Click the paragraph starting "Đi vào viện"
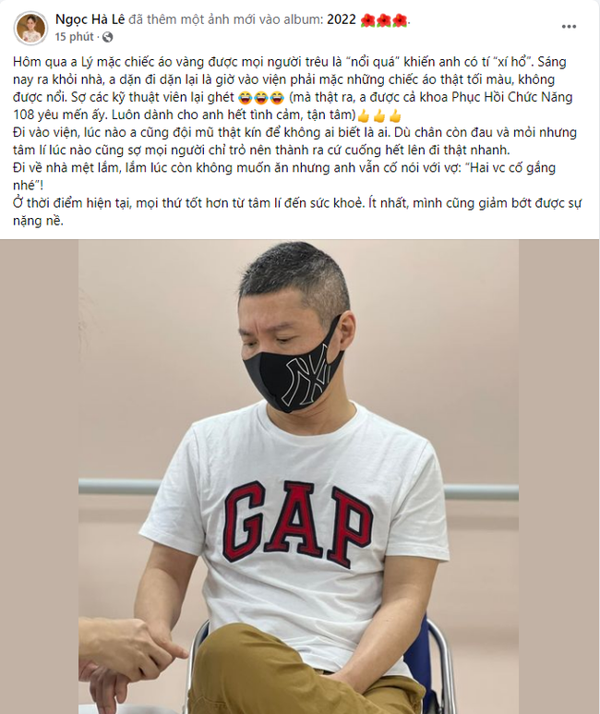 [x=295, y=140]
